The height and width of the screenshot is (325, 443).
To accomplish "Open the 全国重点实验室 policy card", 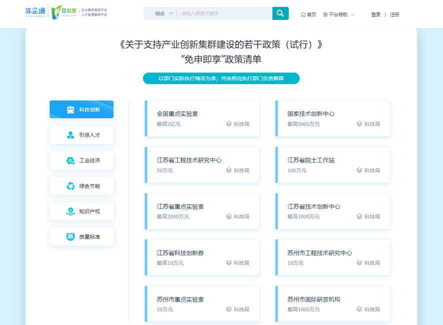I will tap(202, 118).
